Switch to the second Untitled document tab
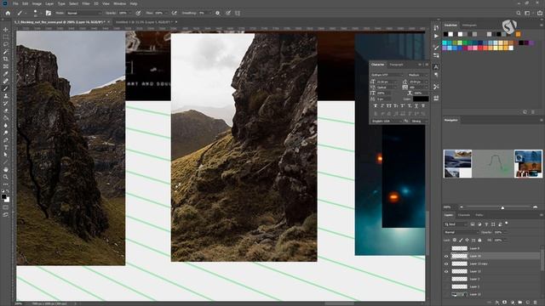The width and height of the screenshot is (545, 306). click(144, 22)
